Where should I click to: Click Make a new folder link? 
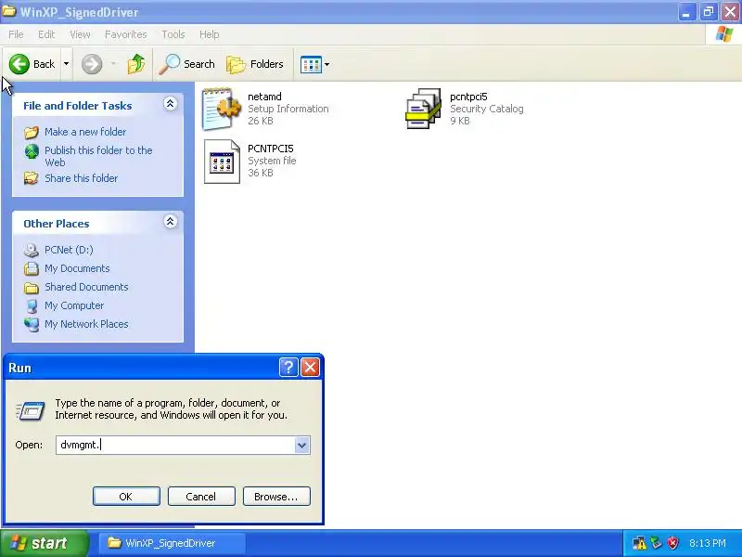[x=85, y=132]
